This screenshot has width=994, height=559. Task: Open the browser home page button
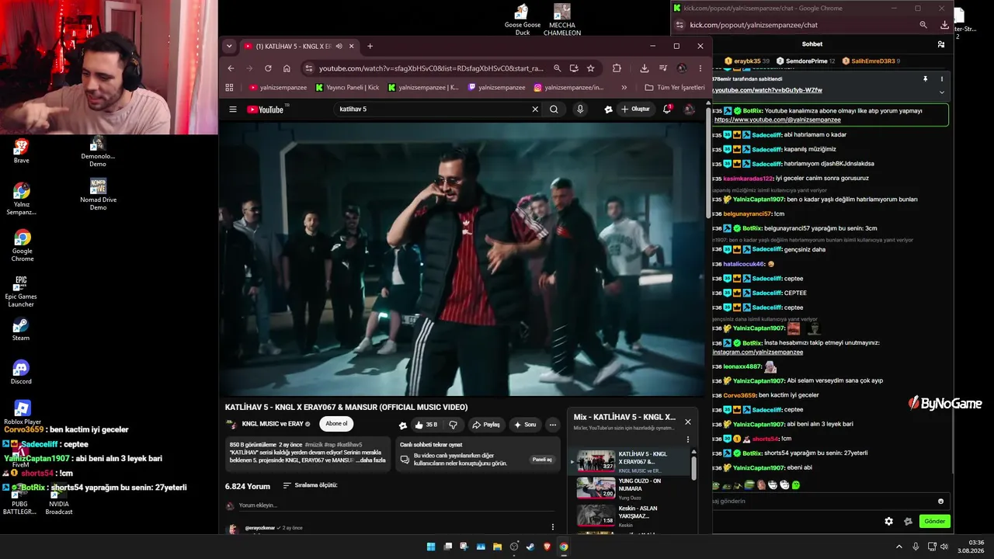pyautogui.click(x=287, y=68)
